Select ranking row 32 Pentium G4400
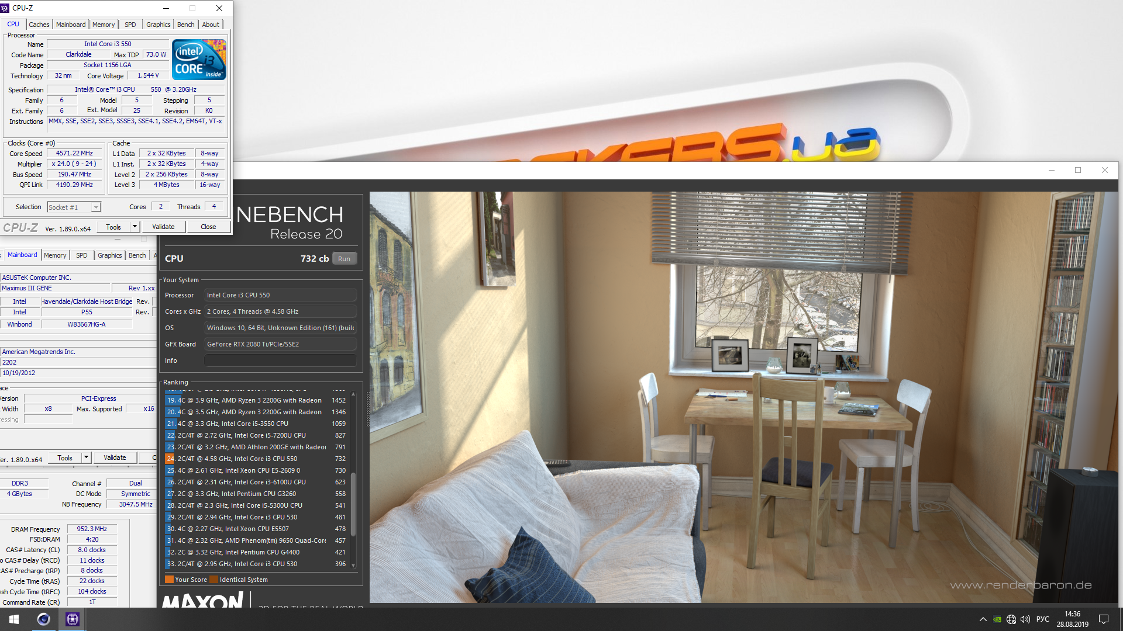1123x631 pixels. 257,552
